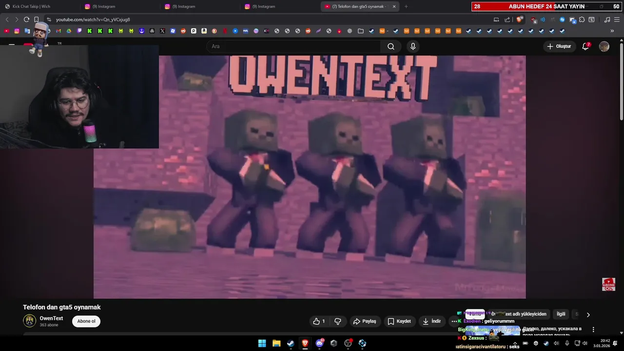Click the ABONE OL watermark in the video
The height and width of the screenshot is (351, 624).
[x=608, y=284]
